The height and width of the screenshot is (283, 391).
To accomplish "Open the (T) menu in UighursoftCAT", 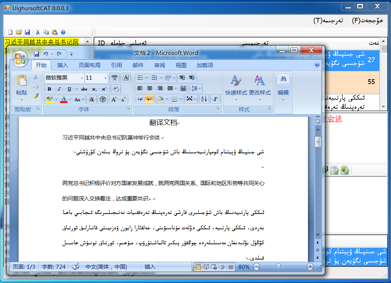I will point(328,21).
